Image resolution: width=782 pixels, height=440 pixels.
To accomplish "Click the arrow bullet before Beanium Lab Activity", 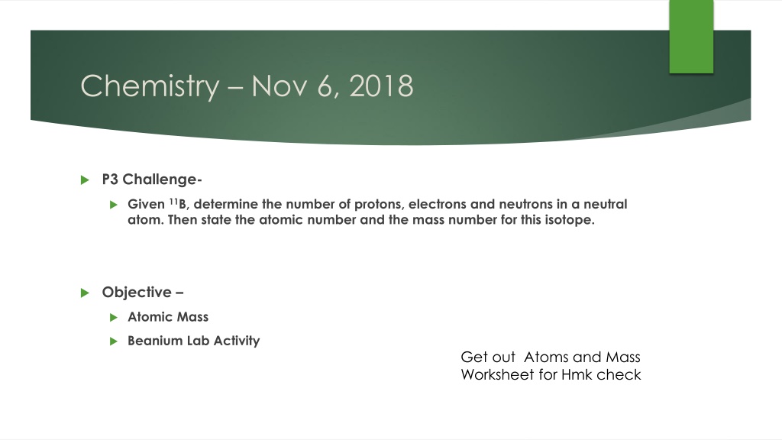I will [x=114, y=341].
